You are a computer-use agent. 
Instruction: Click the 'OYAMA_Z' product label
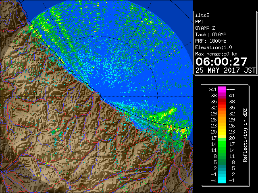click(205, 28)
